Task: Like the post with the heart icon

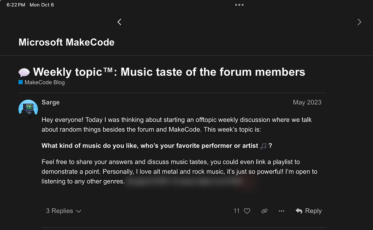Action: [x=247, y=211]
